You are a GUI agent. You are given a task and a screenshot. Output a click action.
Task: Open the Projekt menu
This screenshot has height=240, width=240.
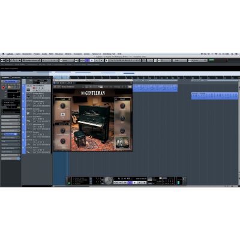(37, 54)
